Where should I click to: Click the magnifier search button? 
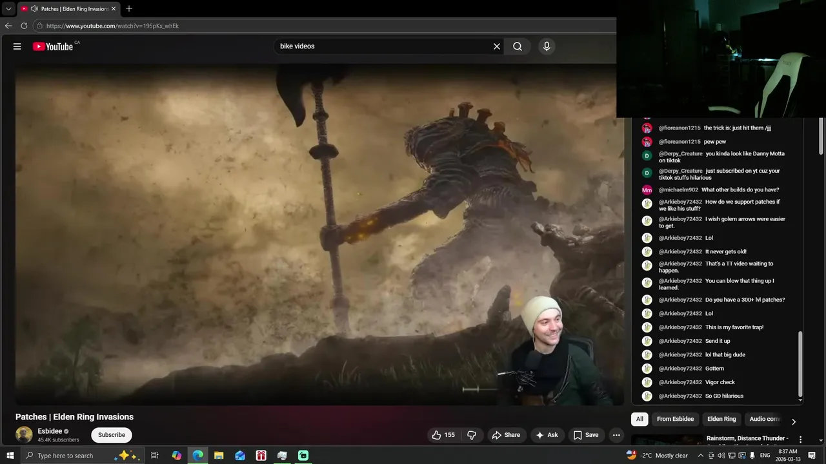[x=518, y=46]
